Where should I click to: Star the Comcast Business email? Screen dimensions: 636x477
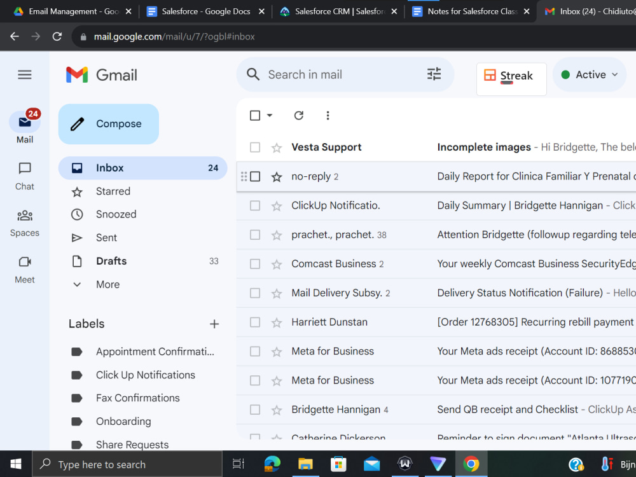(x=277, y=265)
